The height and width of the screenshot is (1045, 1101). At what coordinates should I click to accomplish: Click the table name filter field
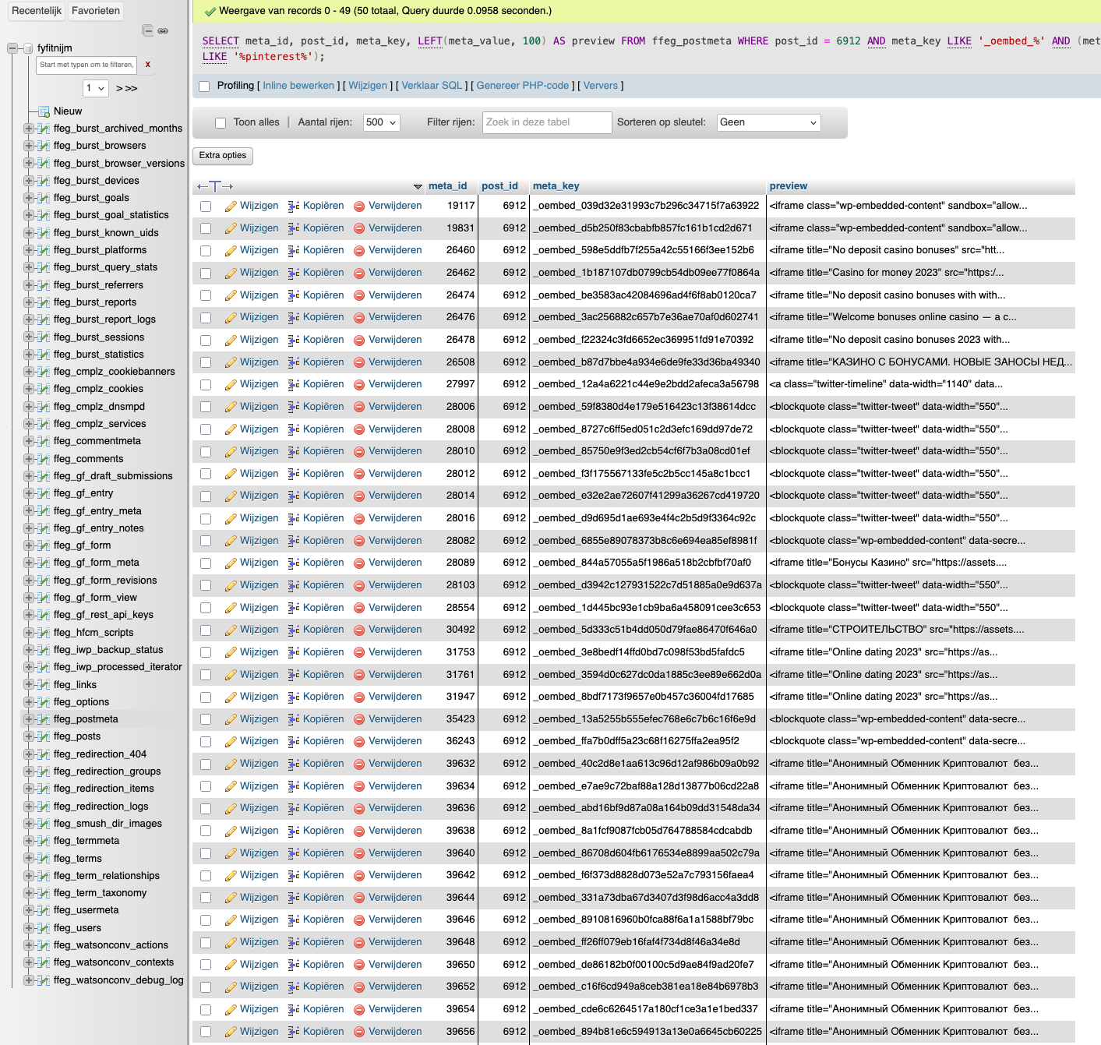[x=86, y=65]
